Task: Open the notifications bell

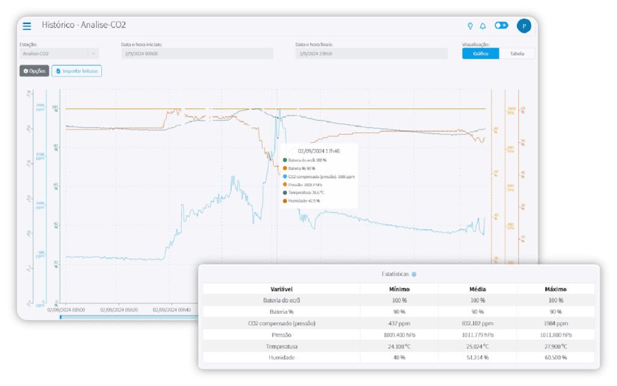Action: [483, 26]
